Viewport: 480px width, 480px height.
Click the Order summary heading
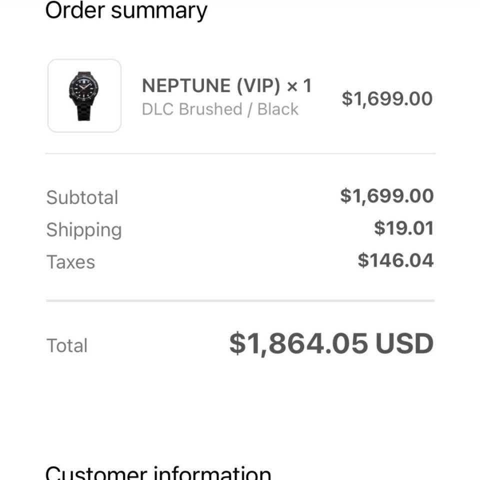[x=126, y=10]
